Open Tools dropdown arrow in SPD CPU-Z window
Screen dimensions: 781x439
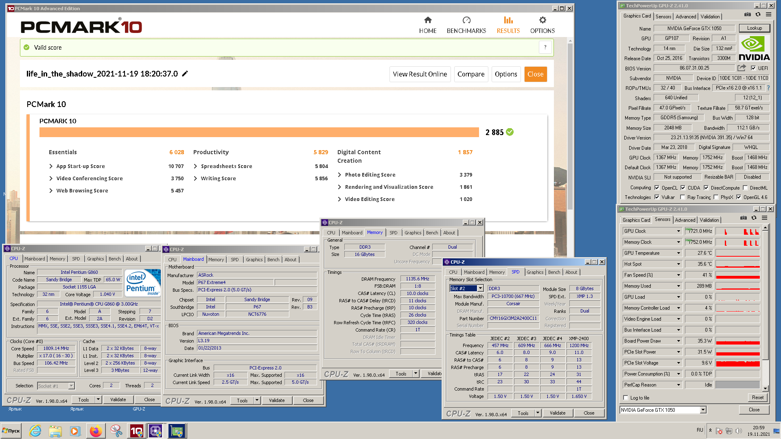tap(538, 413)
